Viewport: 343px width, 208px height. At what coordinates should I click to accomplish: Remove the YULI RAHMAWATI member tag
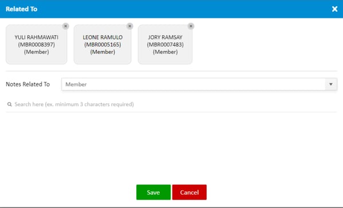[x=65, y=26]
